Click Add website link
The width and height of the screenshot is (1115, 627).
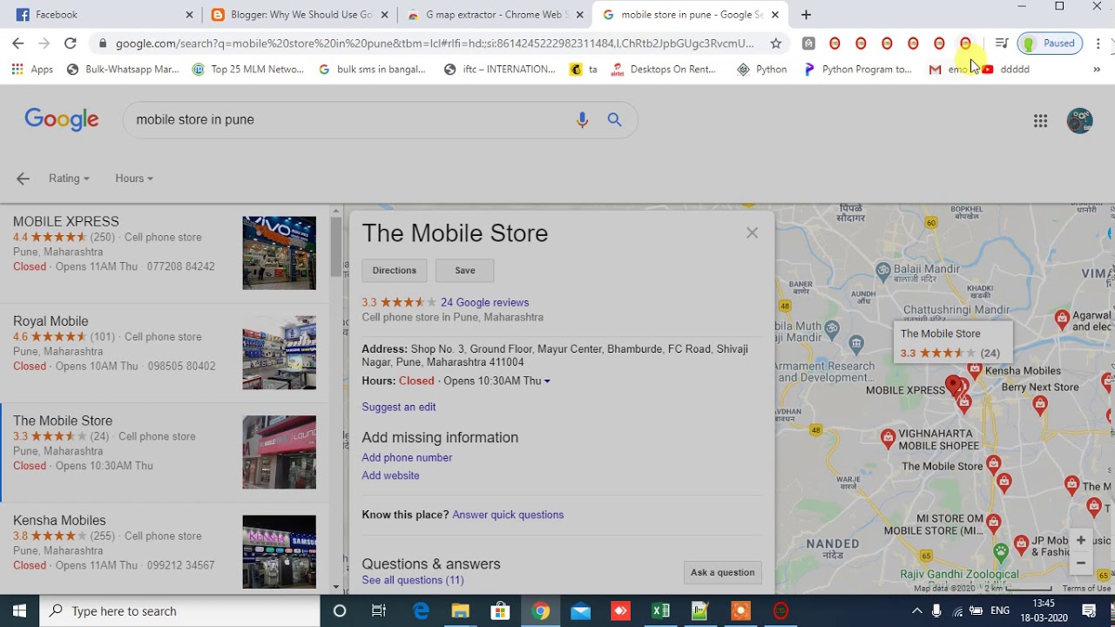pos(390,476)
